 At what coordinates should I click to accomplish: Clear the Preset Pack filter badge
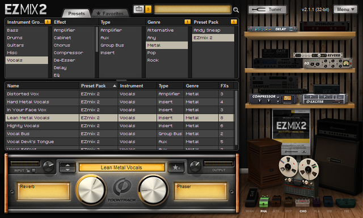234,22
